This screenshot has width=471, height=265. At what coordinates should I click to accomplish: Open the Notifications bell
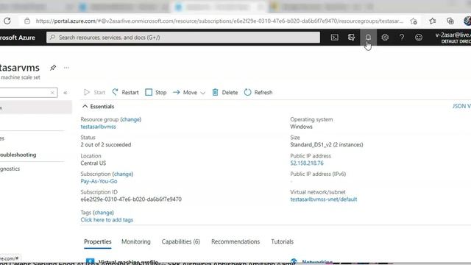point(368,38)
